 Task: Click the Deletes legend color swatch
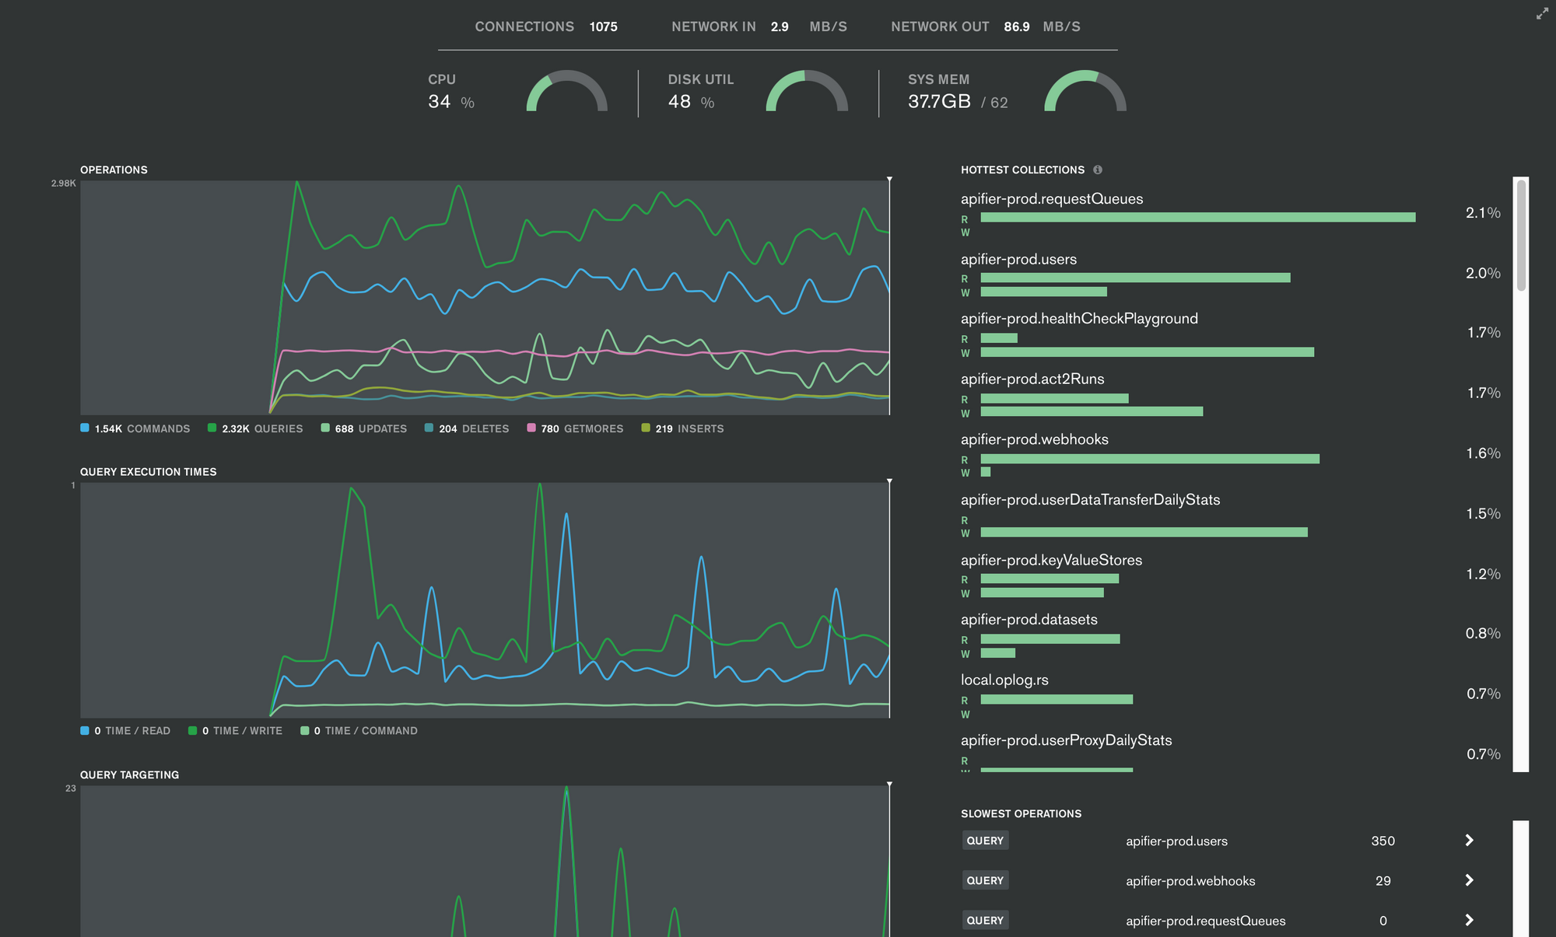pyautogui.click(x=429, y=428)
